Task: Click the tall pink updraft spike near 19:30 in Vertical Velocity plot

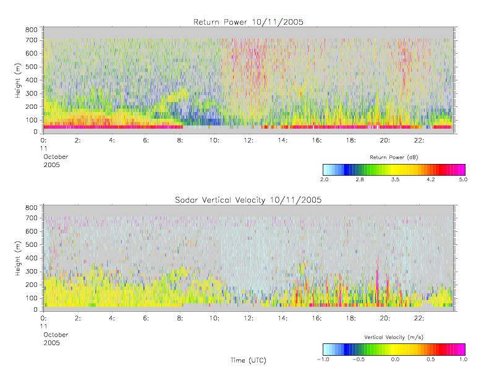Action: click(x=377, y=280)
